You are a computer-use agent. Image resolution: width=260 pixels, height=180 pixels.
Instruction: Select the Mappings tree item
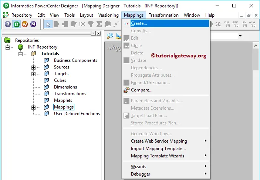(x=64, y=107)
